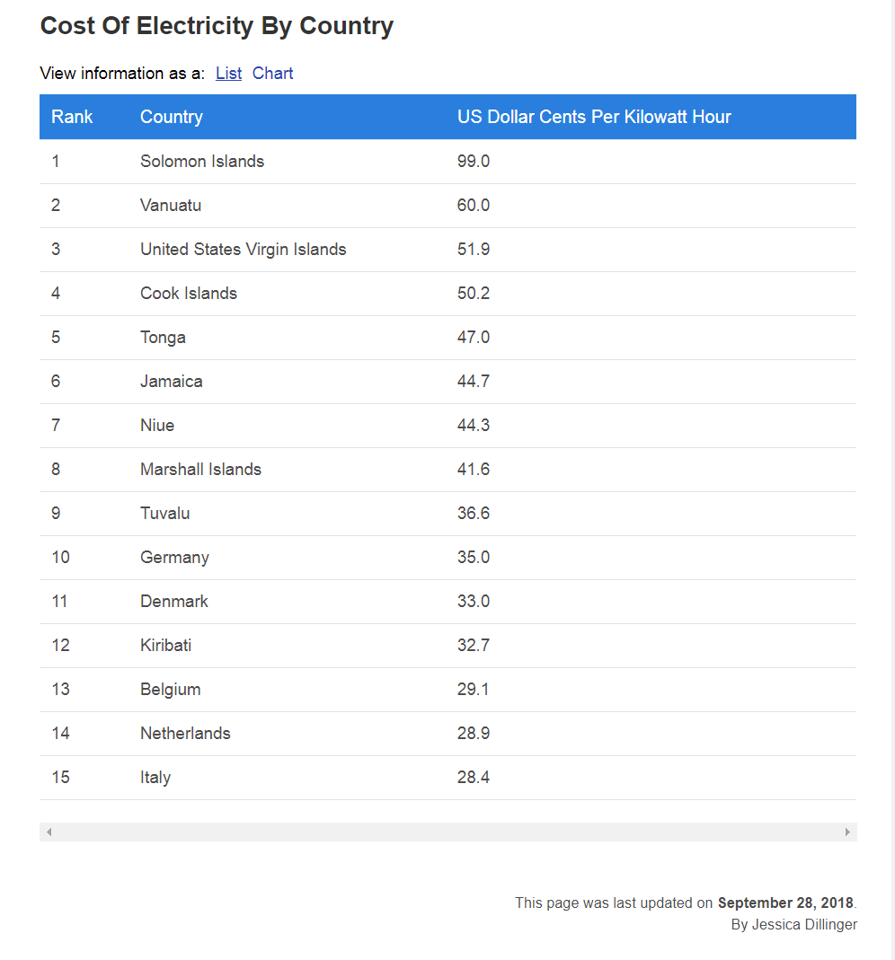Click the Denmark country name
This screenshot has width=895, height=960.
[x=174, y=601]
